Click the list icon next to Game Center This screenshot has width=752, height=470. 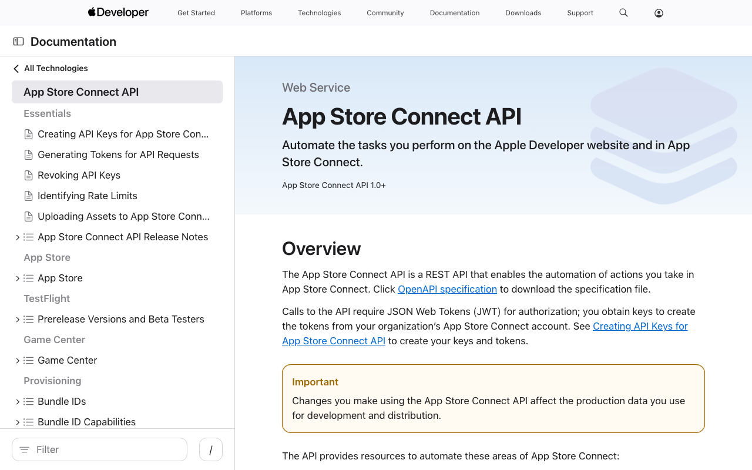pos(28,360)
